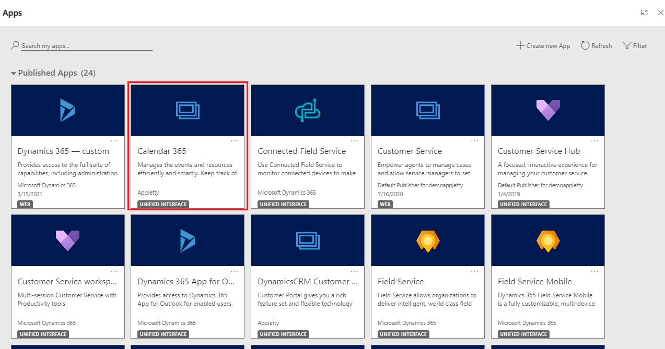
Task: Open the ellipsis menu on Dynamics 365 App for Outlook
Action: coord(234,271)
